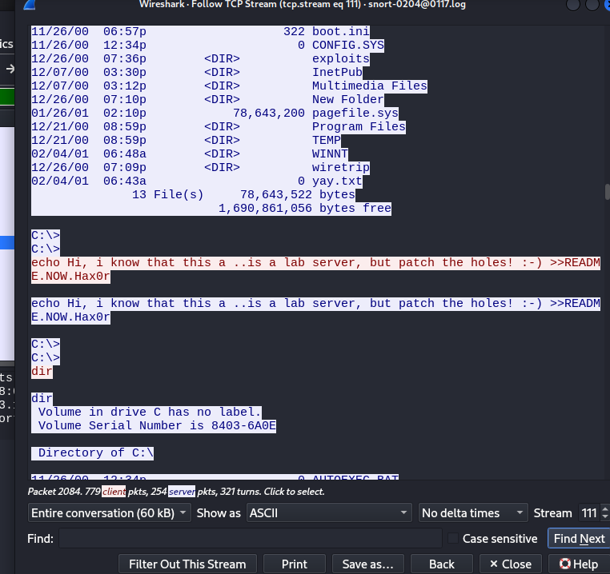Click the blue 'server' label in status line
This screenshot has width=610, height=574.
pyautogui.click(x=182, y=492)
